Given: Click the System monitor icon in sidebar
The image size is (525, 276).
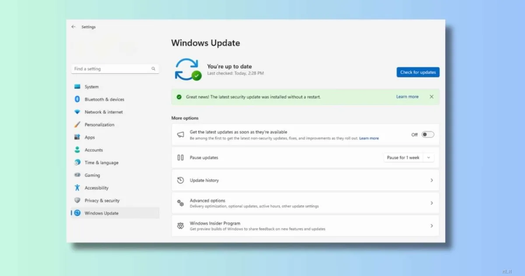Looking at the screenshot, I should click(x=77, y=87).
